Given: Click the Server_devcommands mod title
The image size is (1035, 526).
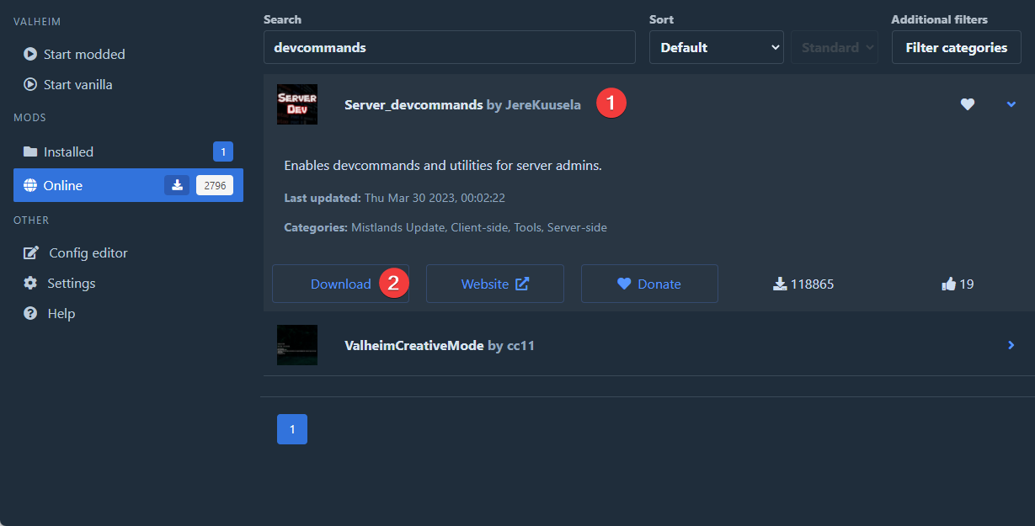Looking at the screenshot, I should click(413, 105).
